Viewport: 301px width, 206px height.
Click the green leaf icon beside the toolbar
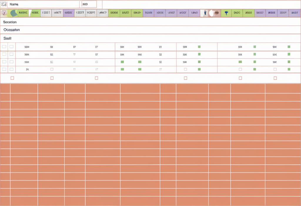(x=13, y=13)
